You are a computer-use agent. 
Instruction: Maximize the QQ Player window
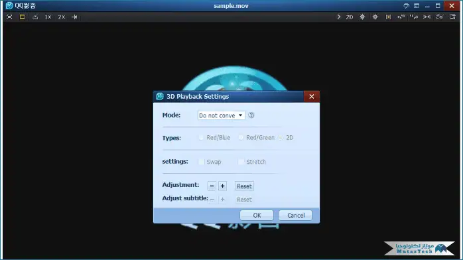438,6
